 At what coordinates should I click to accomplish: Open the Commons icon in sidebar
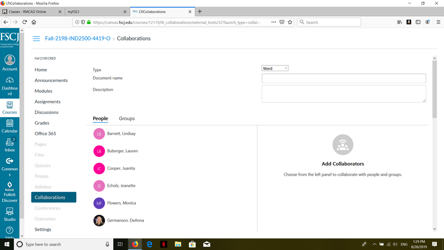(9, 165)
